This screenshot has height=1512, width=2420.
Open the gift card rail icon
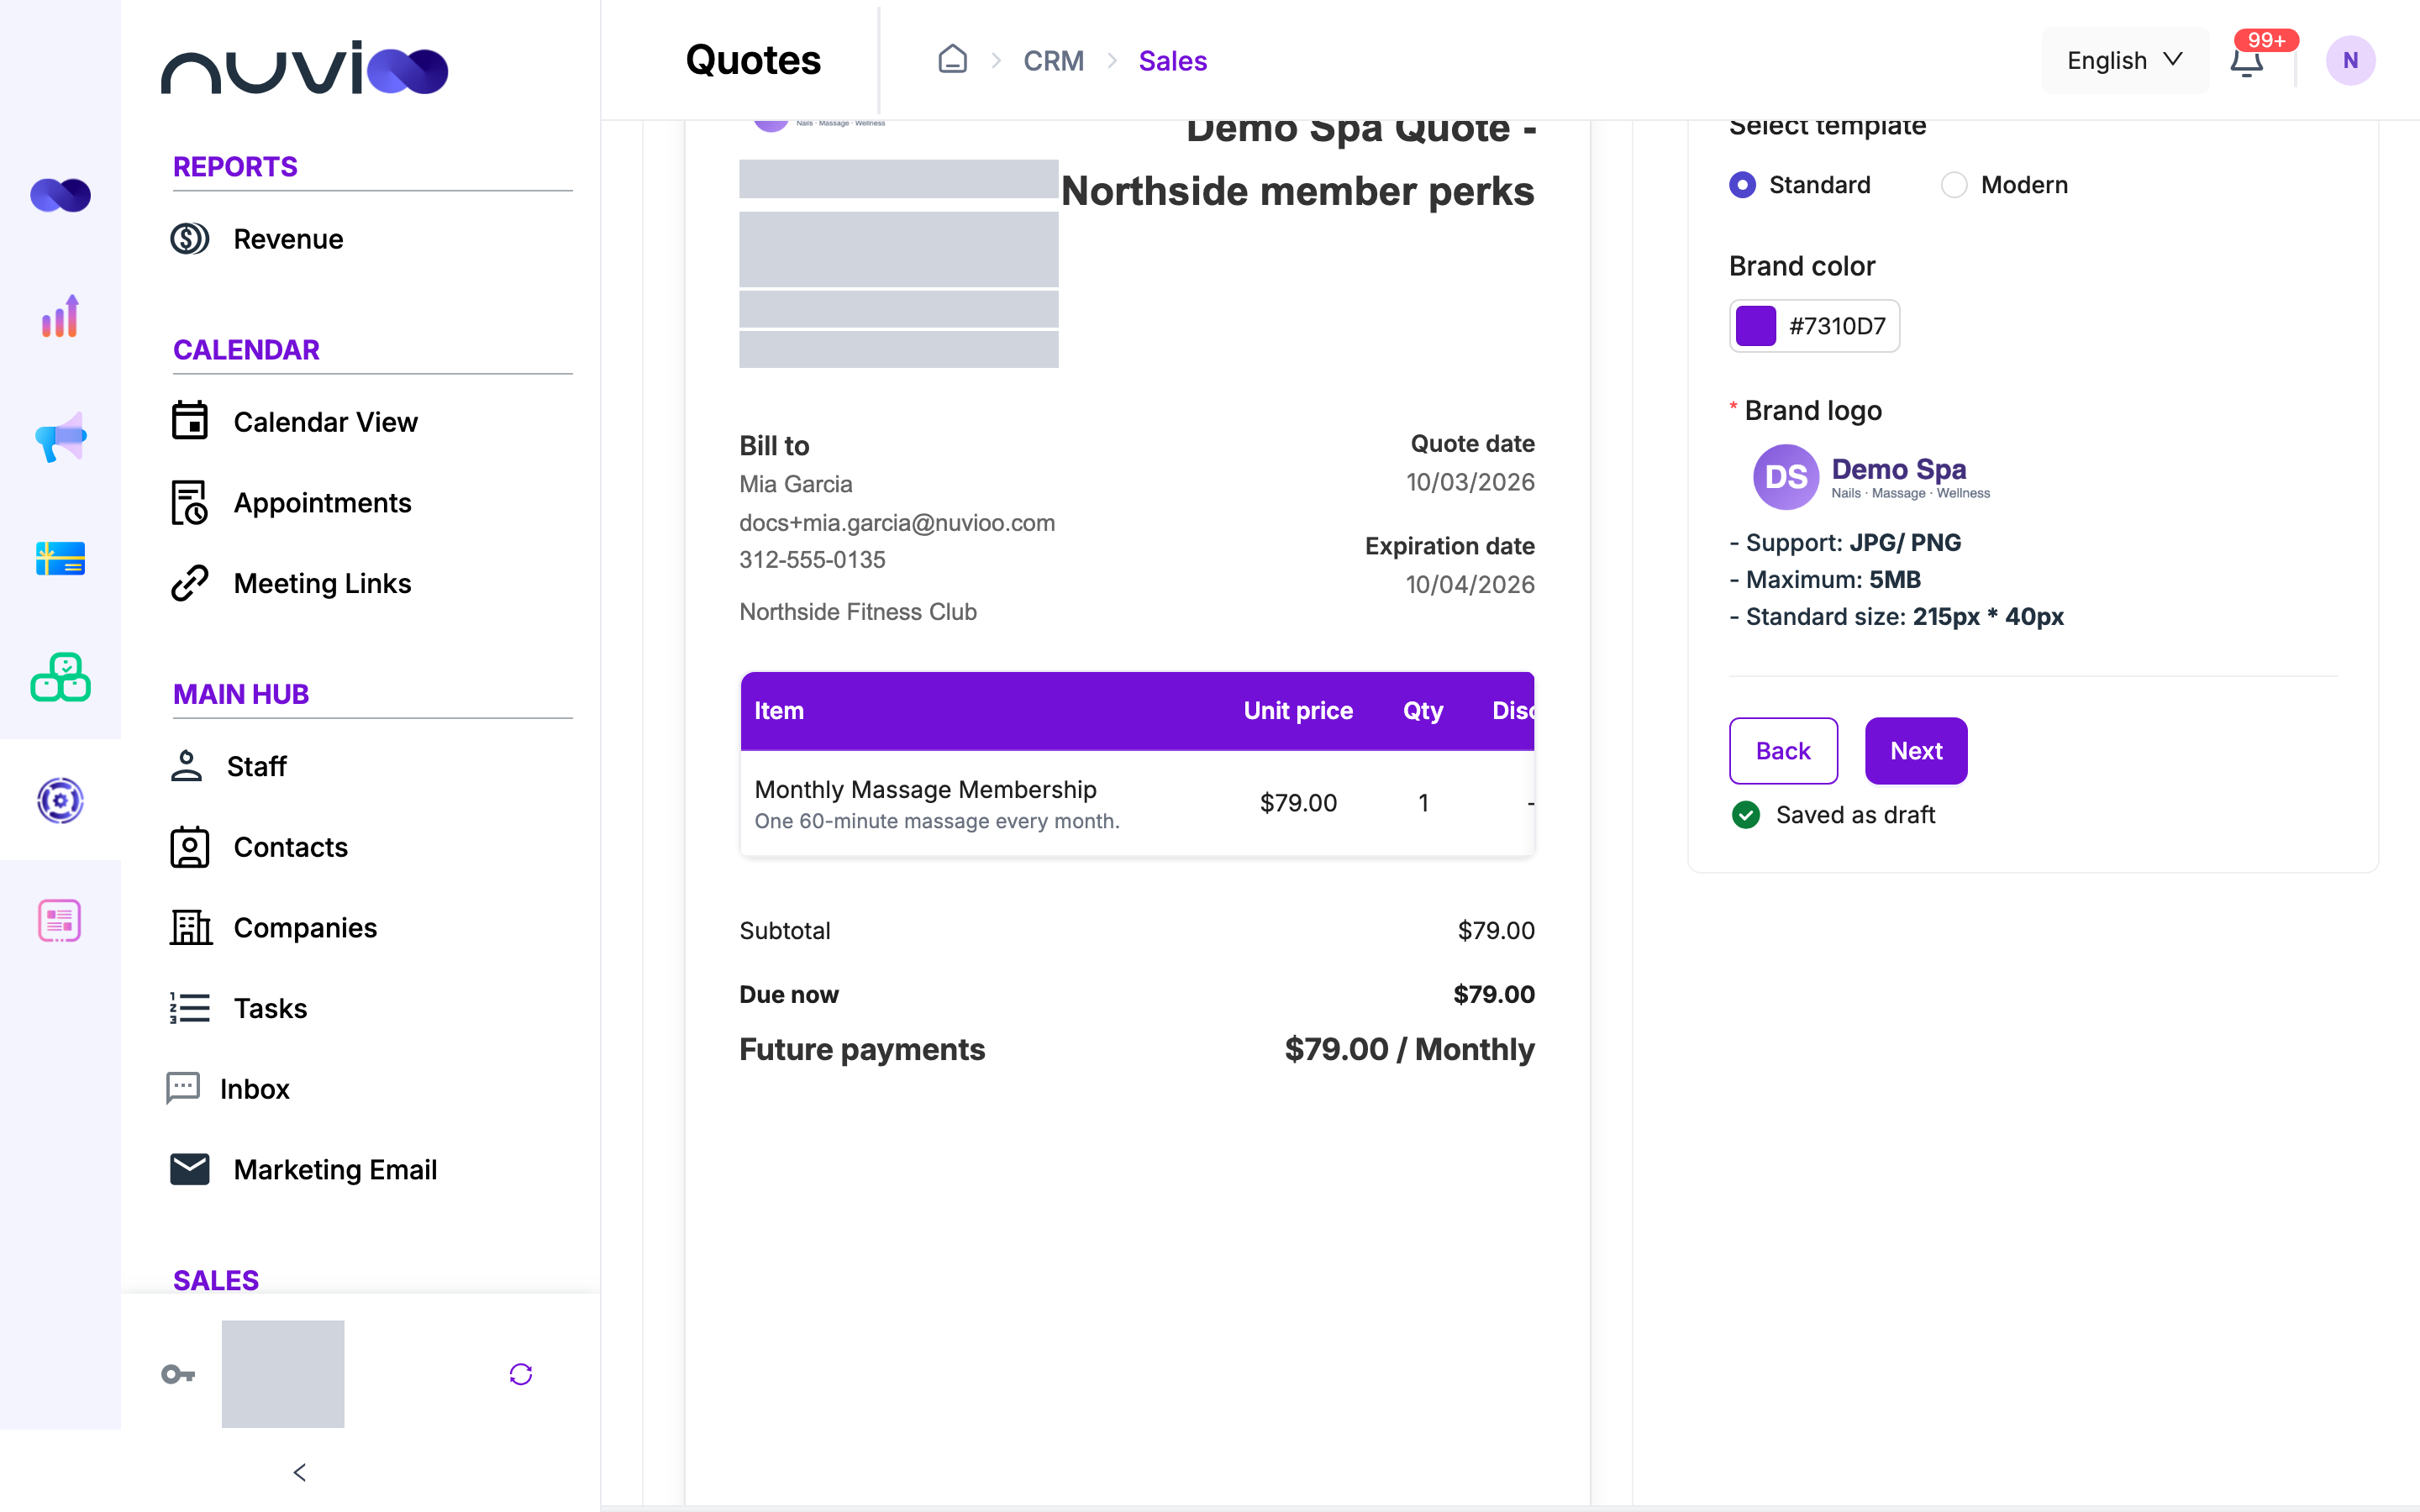(x=60, y=558)
